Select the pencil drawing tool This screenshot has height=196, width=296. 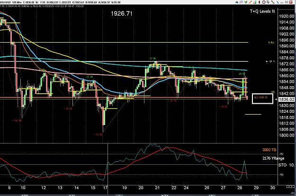[x=251, y=2]
